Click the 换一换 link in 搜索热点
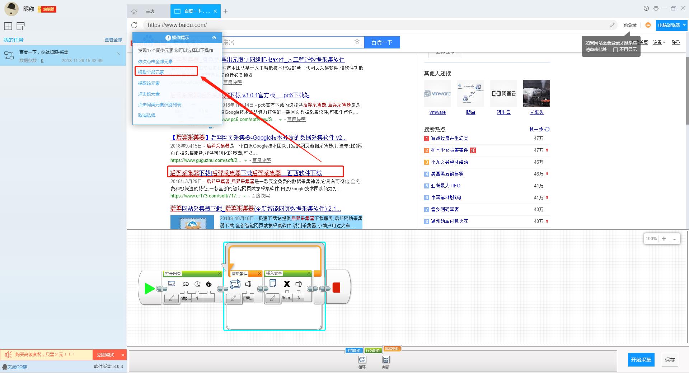The height and width of the screenshot is (373, 689). pos(536,129)
